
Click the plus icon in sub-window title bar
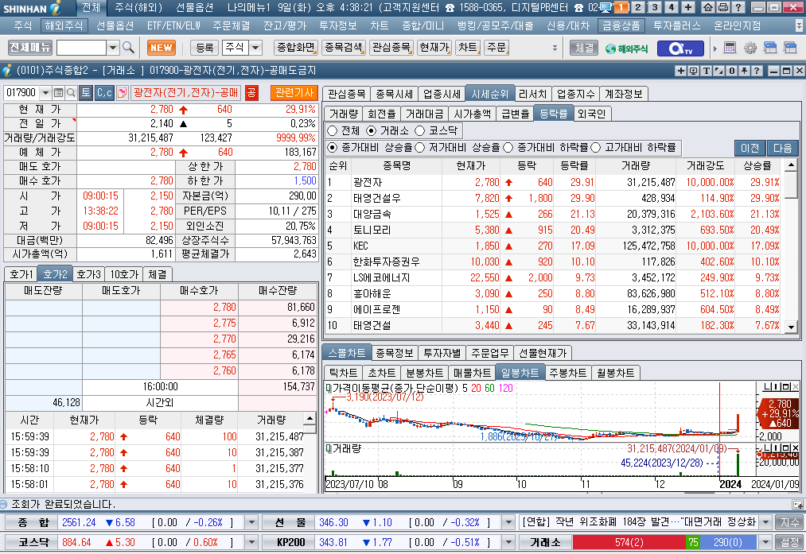coord(681,70)
